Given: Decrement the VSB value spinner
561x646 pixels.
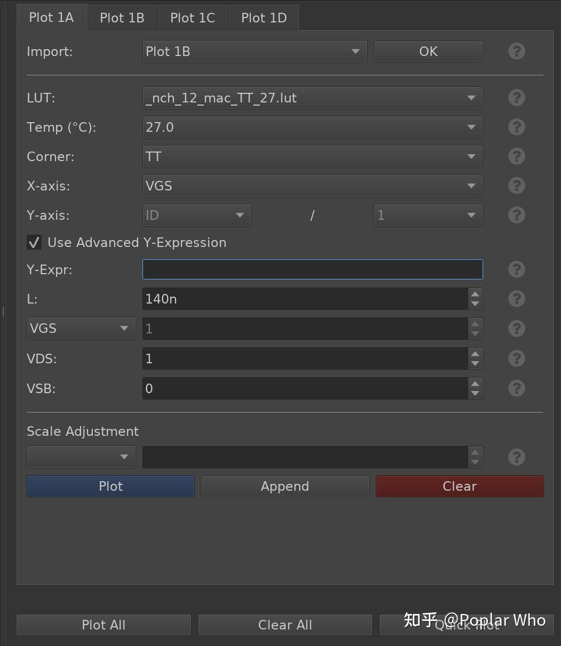Looking at the screenshot, I should point(475,393).
